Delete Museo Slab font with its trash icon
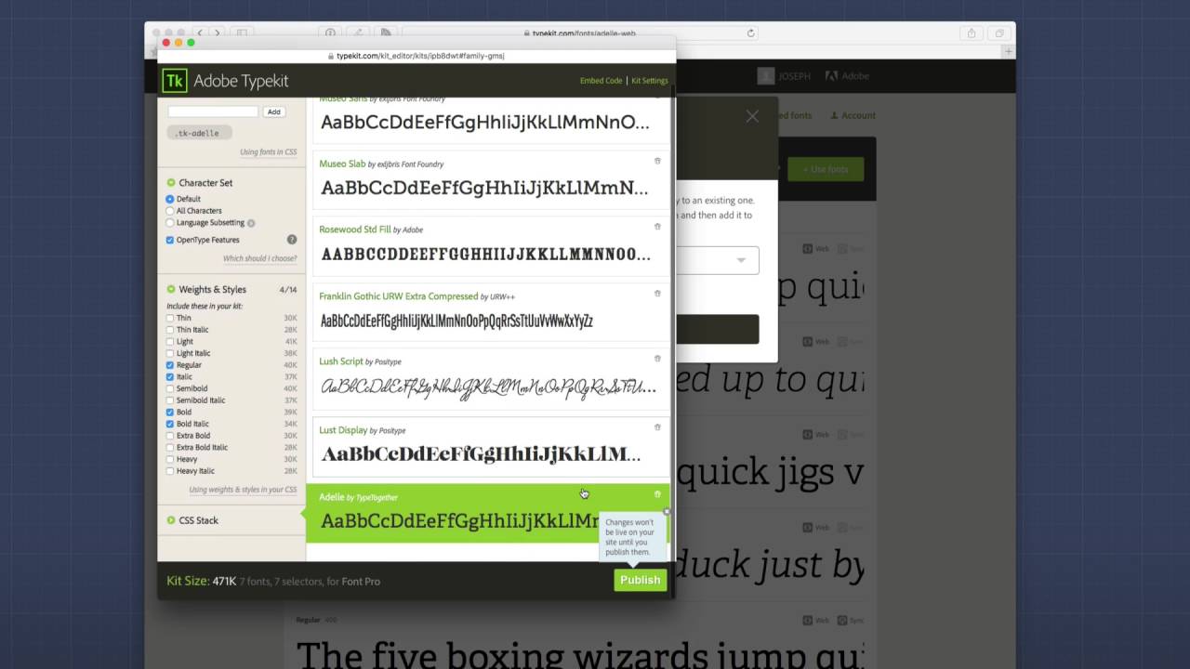The width and height of the screenshot is (1190, 669). (657, 161)
